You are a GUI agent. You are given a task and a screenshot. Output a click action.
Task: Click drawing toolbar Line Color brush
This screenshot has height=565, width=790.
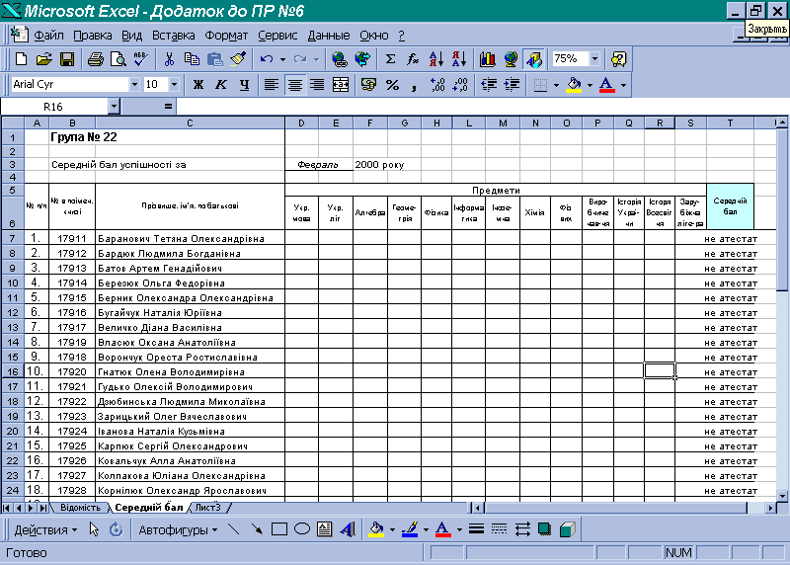[410, 529]
